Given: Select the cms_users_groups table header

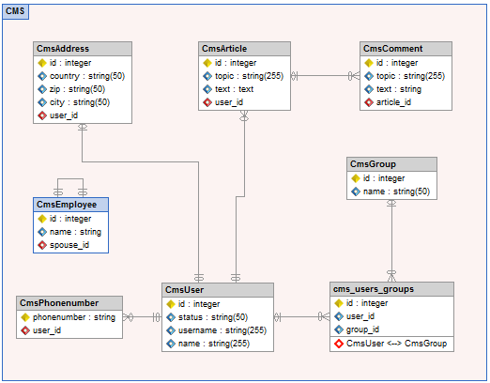Looking at the screenshot, I should pos(391,289).
